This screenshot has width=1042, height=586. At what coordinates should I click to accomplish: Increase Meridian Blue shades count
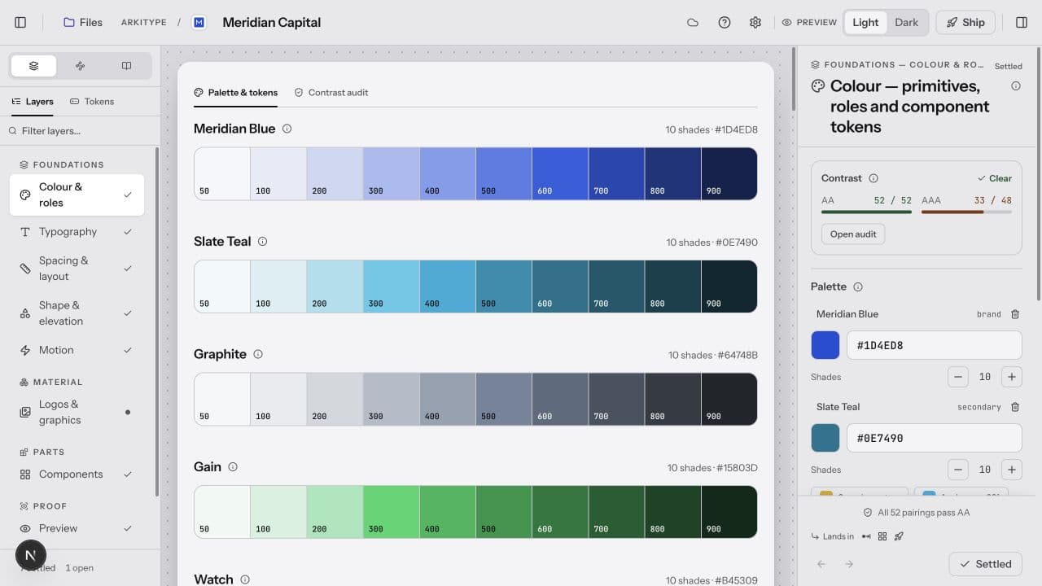[1012, 377]
